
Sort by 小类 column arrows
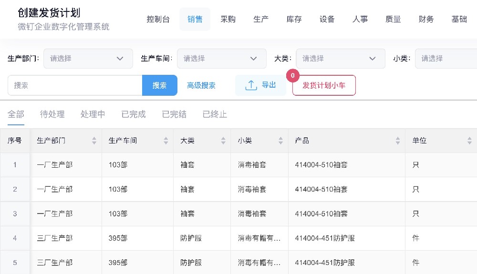click(280, 141)
